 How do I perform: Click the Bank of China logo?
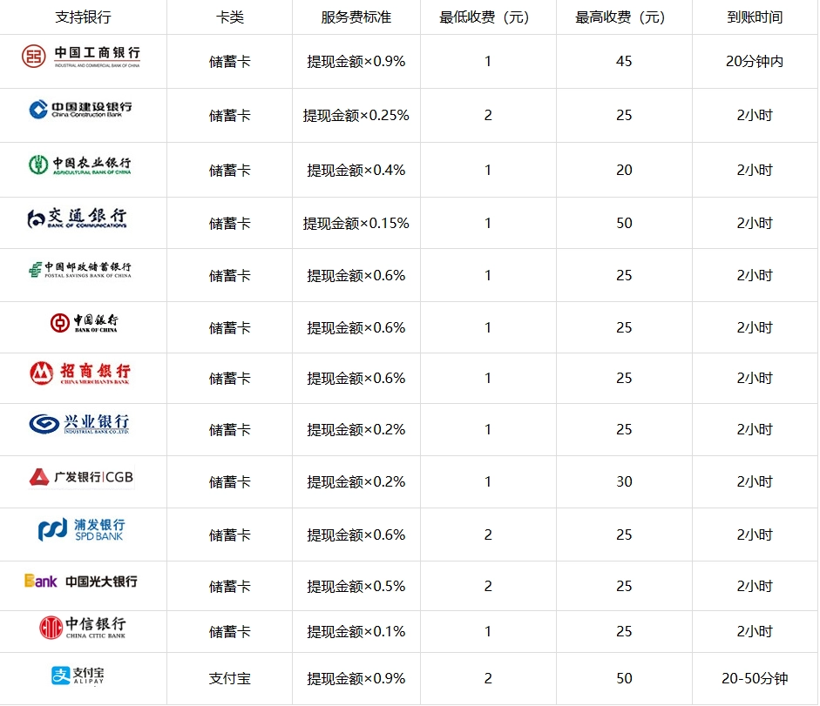[84, 323]
